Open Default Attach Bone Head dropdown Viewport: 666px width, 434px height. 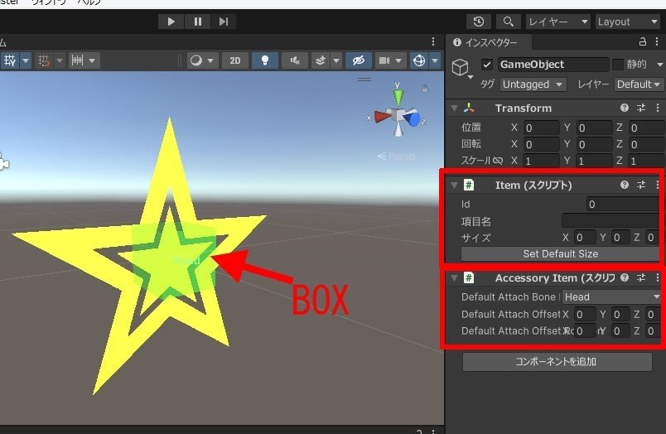(612, 297)
